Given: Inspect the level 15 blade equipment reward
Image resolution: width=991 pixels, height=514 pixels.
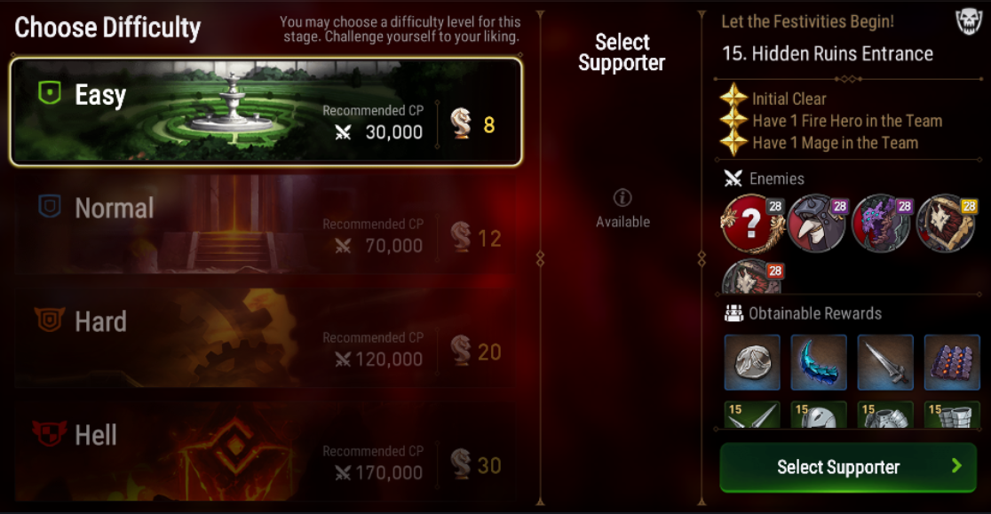Looking at the screenshot, I should point(752,415).
